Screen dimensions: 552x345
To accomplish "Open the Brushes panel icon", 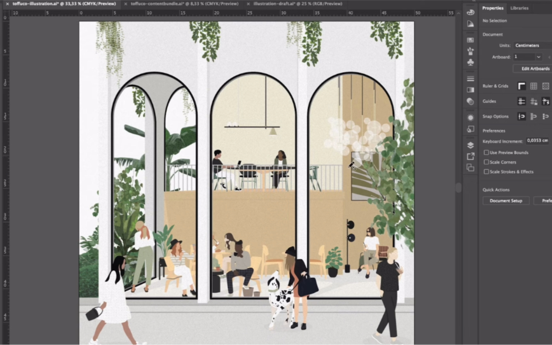I will pos(470,51).
